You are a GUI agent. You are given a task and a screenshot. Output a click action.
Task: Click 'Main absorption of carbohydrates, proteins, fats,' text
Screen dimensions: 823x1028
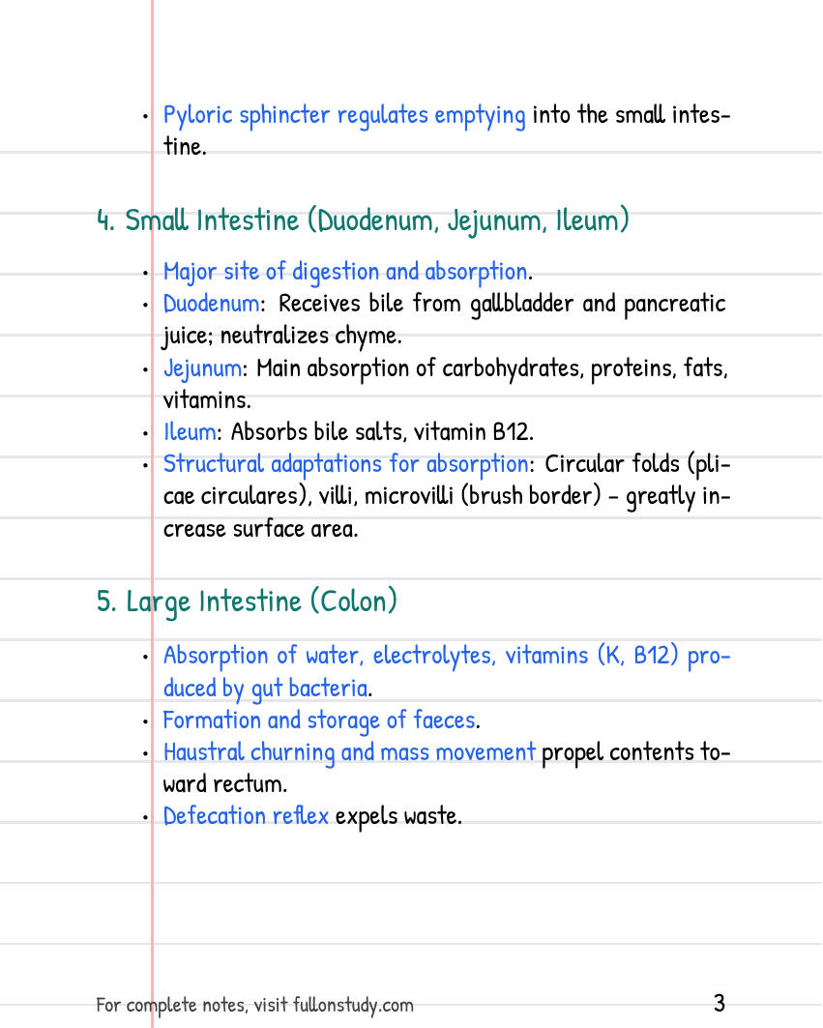(492, 368)
